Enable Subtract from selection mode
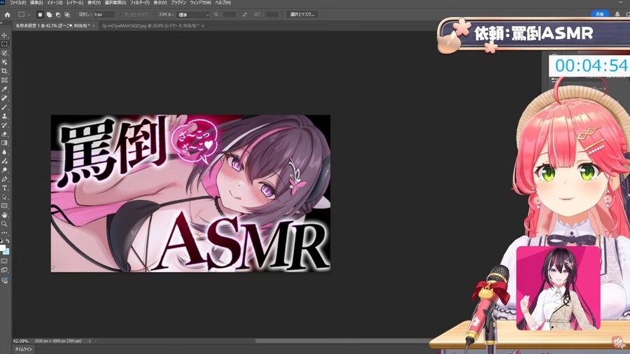The width and height of the screenshot is (630, 354). 58,15
